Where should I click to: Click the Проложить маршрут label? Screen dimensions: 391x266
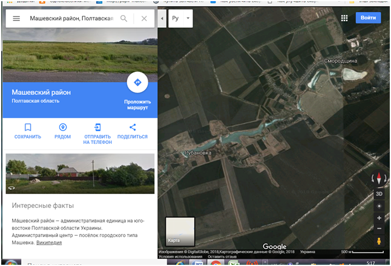(x=137, y=105)
